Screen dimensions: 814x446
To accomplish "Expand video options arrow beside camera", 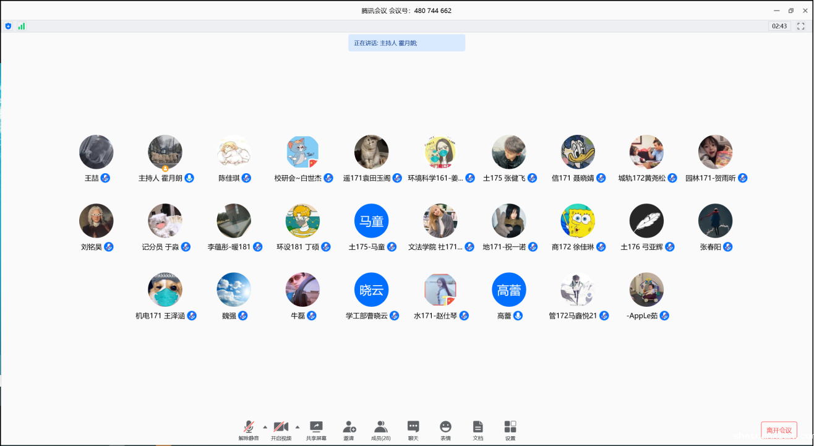I will [x=298, y=427].
